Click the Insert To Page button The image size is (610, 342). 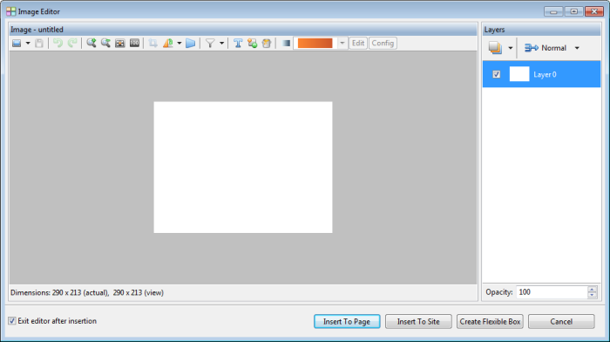[x=347, y=322]
